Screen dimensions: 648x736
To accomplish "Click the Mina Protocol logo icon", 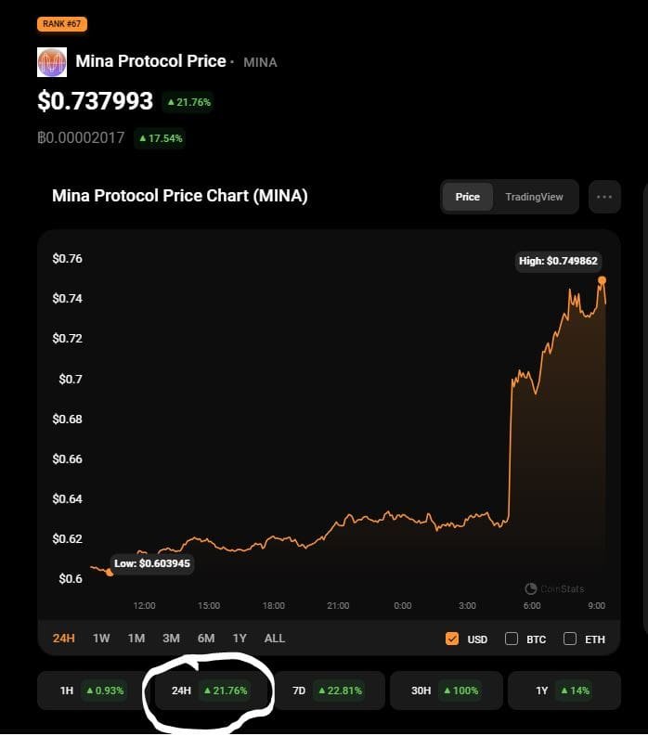I will point(52,62).
